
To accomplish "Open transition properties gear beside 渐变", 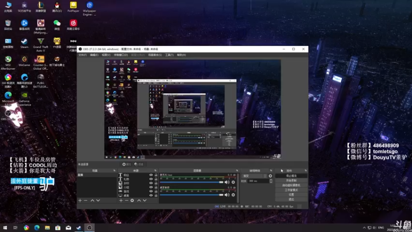I will pyautogui.click(x=270, y=176).
